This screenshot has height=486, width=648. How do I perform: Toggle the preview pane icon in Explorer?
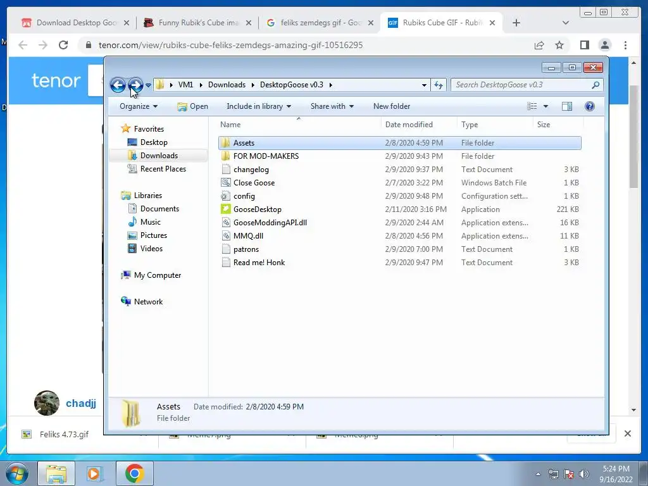tap(566, 106)
